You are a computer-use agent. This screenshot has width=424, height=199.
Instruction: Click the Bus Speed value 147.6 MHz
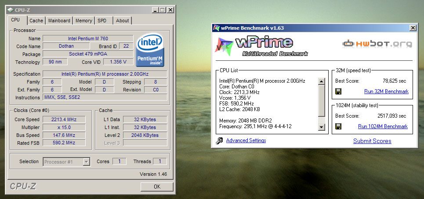click(64, 135)
